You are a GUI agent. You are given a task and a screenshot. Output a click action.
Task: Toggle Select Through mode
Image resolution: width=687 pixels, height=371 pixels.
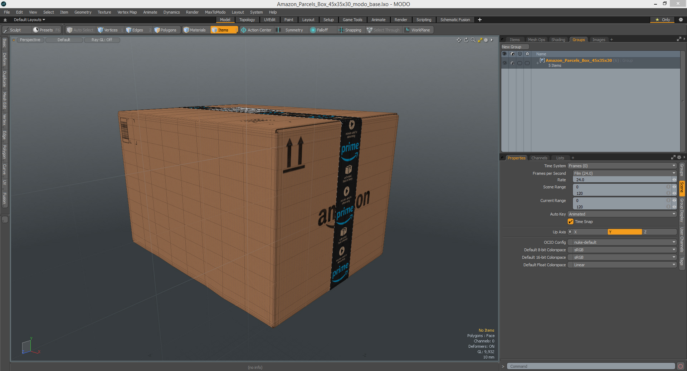pos(383,30)
